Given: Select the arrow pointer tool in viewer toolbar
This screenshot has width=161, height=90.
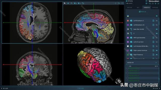Looking at the screenshot, I should click(65, 3).
